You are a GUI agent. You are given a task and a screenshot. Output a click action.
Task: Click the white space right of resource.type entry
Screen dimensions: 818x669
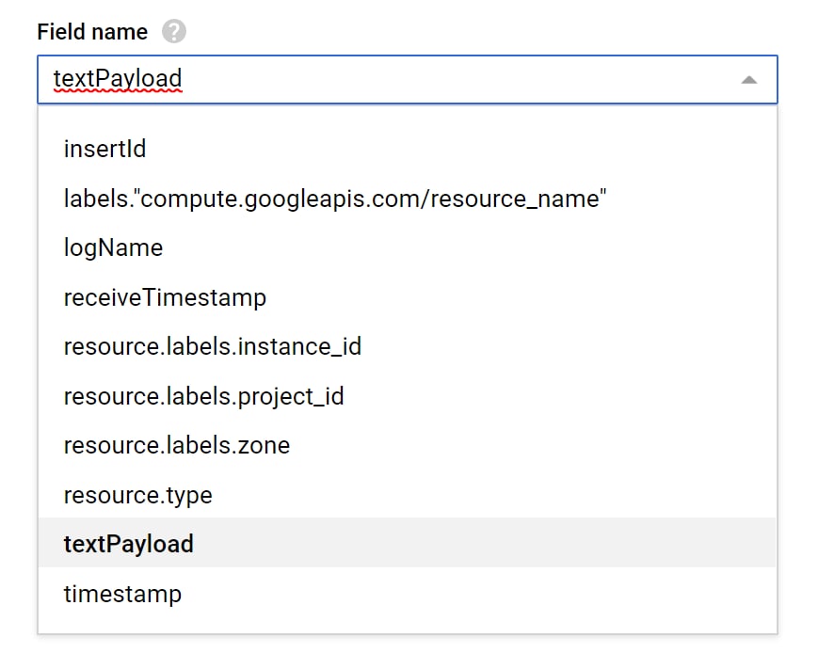pyautogui.click(x=493, y=495)
